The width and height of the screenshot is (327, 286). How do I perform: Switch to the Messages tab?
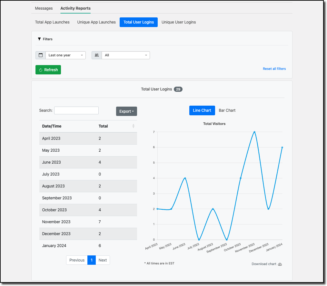pyautogui.click(x=44, y=8)
